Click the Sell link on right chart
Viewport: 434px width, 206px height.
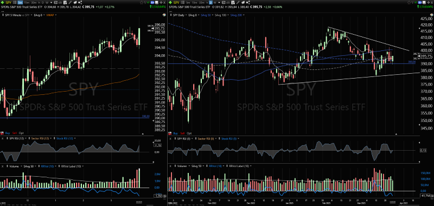(182, 133)
